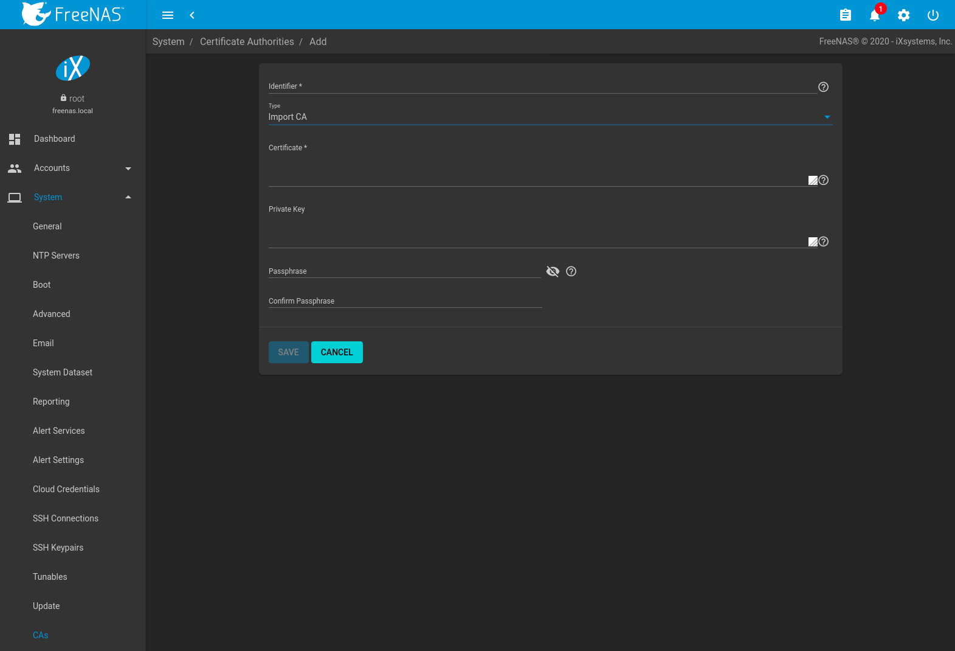Open the Passphrase help tooltip
Screen dimensions: 955x651
571,271
